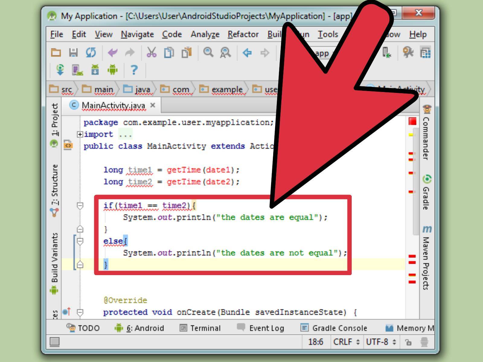Click the Synchronize toolbar icon
Screen dimensions: 483x362
point(91,53)
